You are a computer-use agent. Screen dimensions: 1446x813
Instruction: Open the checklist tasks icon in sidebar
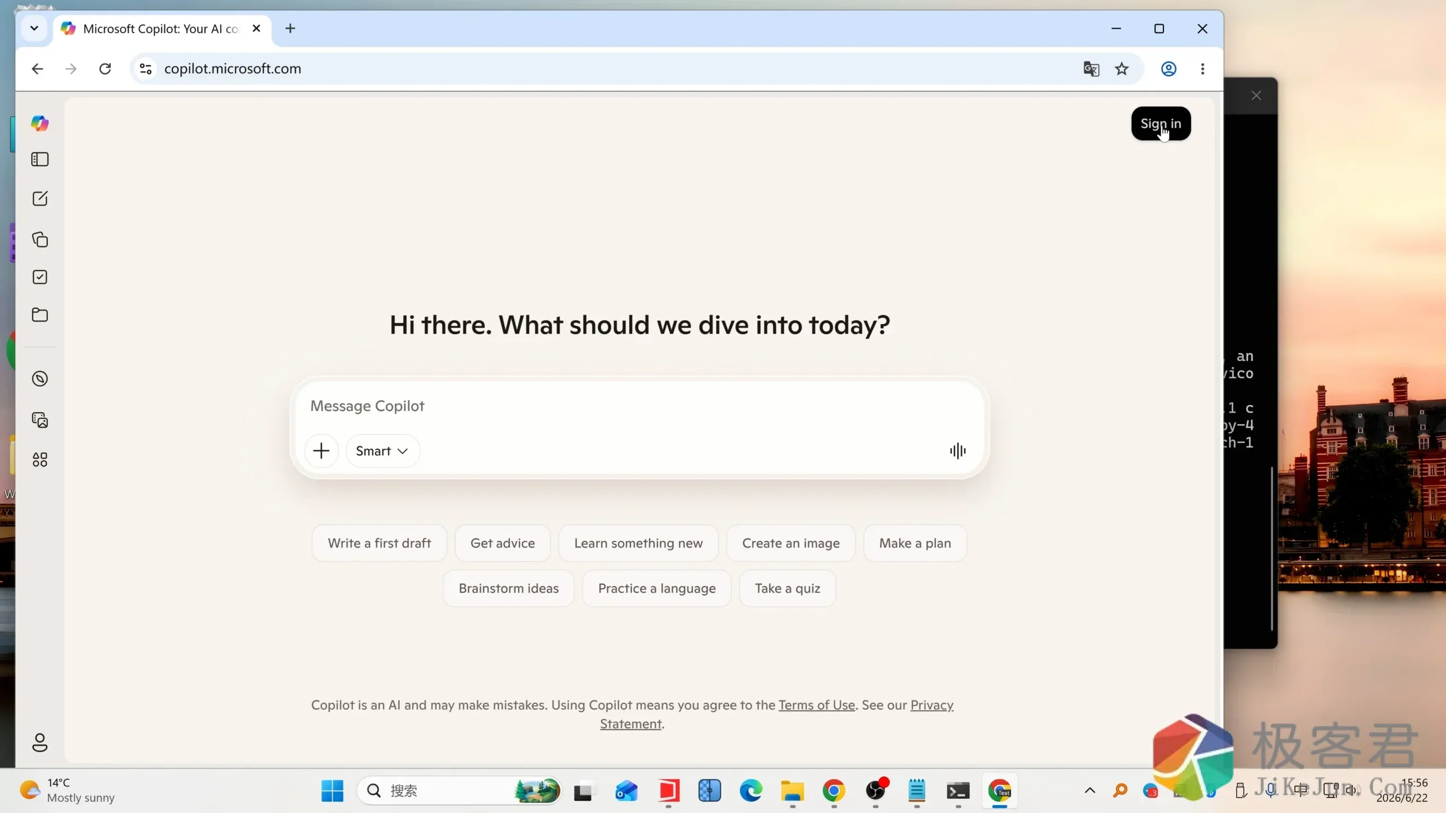[40, 277]
